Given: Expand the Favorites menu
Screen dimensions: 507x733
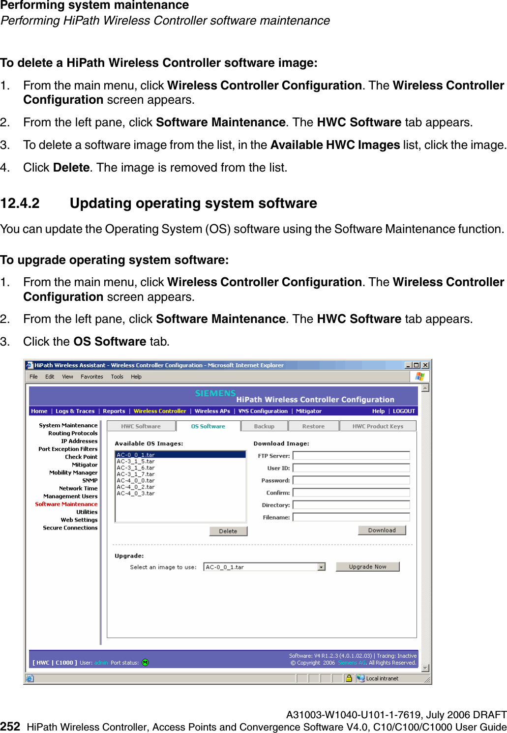Looking at the screenshot, I should coord(92,377).
